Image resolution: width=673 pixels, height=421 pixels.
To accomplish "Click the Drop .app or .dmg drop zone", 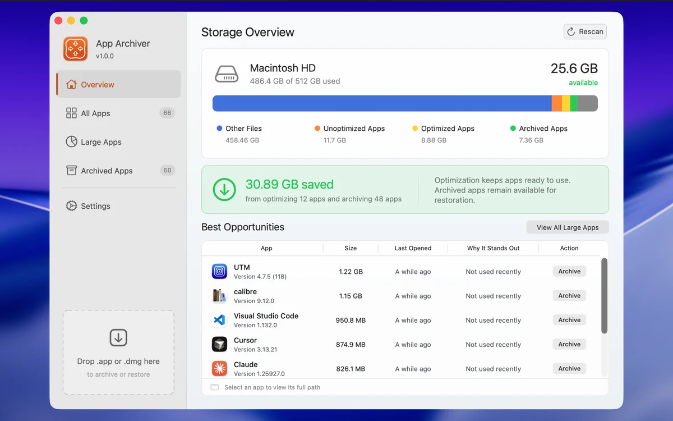I will coord(118,353).
